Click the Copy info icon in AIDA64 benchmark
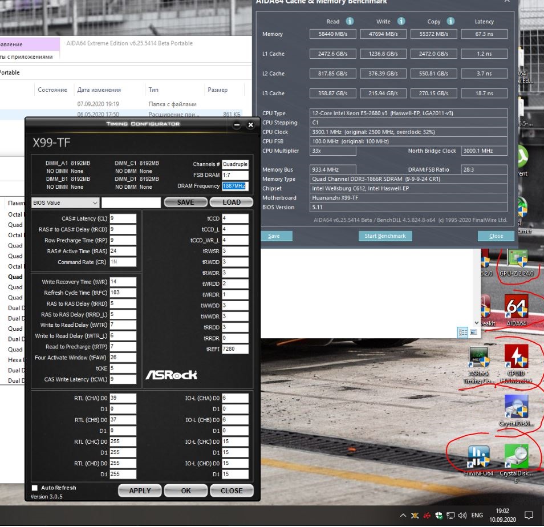 450,21
